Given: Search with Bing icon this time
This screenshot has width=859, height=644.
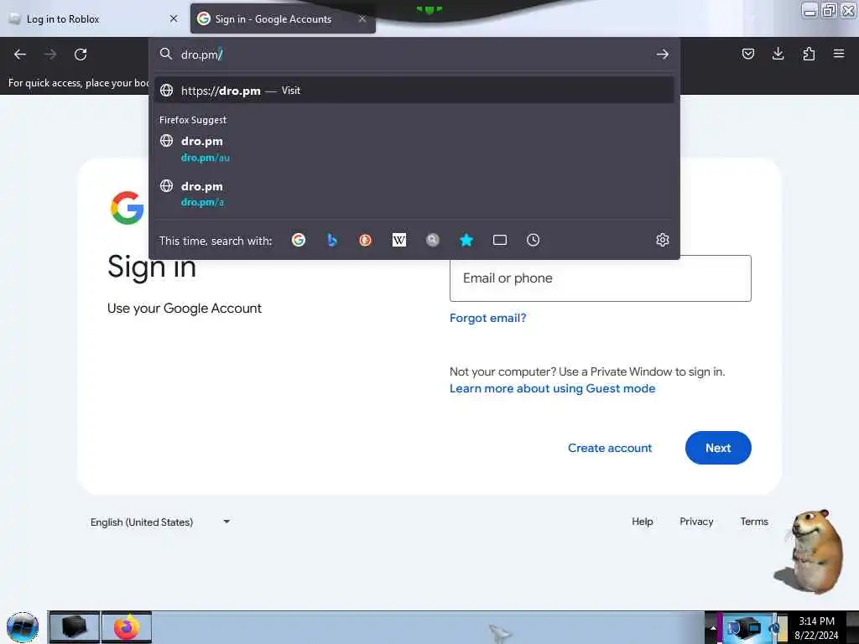Looking at the screenshot, I should click(332, 240).
